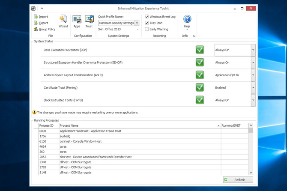287x191 pixels.
Task: Click the Export icon
Action: click(36, 23)
